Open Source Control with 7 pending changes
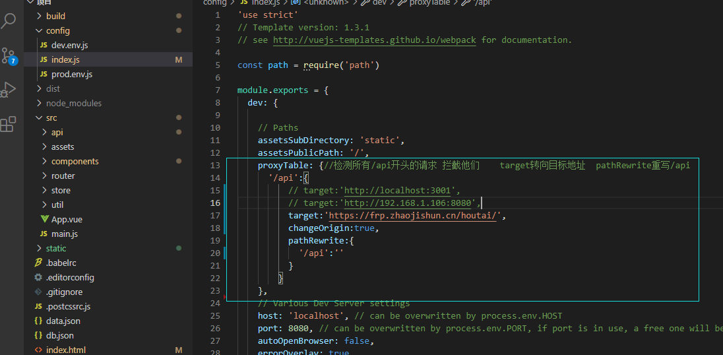This screenshot has width=723, height=355. pyautogui.click(x=9, y=55)
